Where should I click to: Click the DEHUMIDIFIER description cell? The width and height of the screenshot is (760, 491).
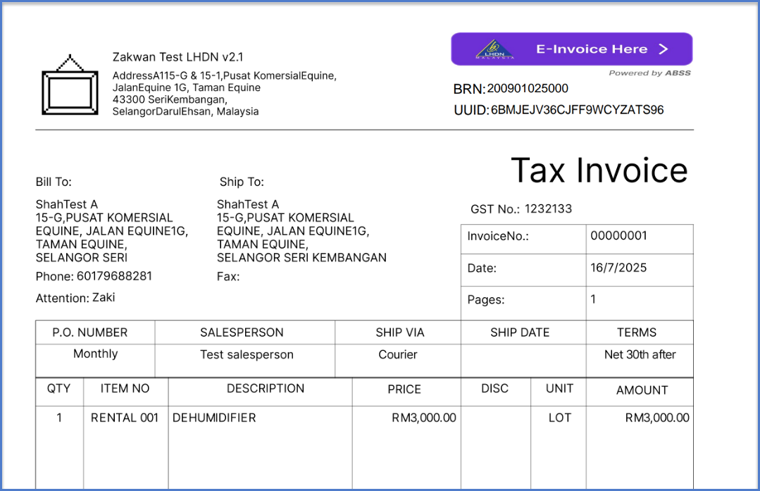pyautogui.click(x=214, y=418)
